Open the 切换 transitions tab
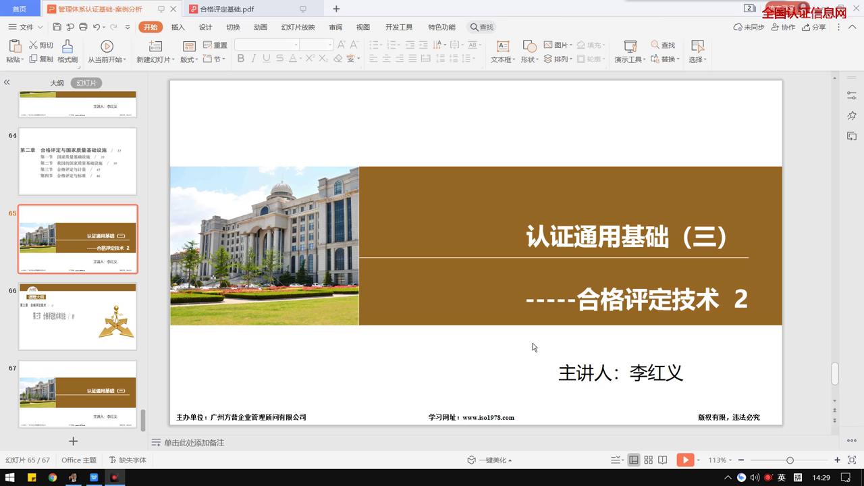 [233, 27]
